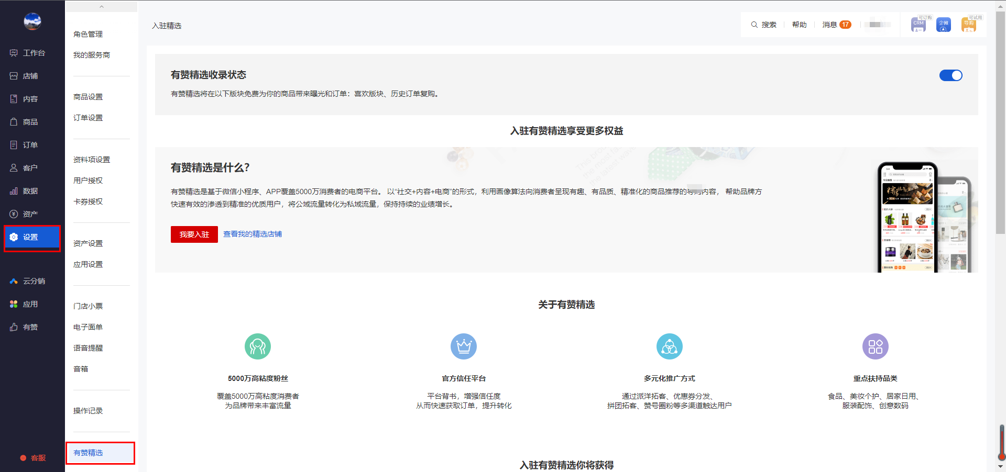Click the 商品 bag icon
This screenshot has height=472, width=1006.
click(14, 122)
